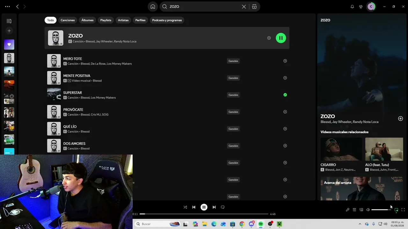Go back with the left arrow
This screenshot has width=408, height=229.
coord(18,6)
